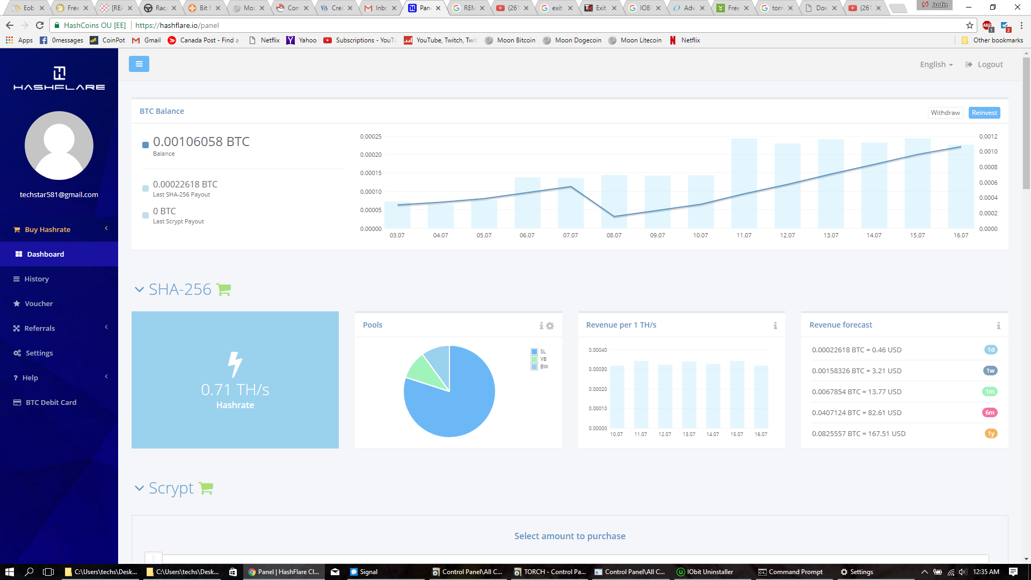This screenshot has height=580, width=1031.
Task: Select the 1w revenue forecast badge
Action: [x=990, y=371]
